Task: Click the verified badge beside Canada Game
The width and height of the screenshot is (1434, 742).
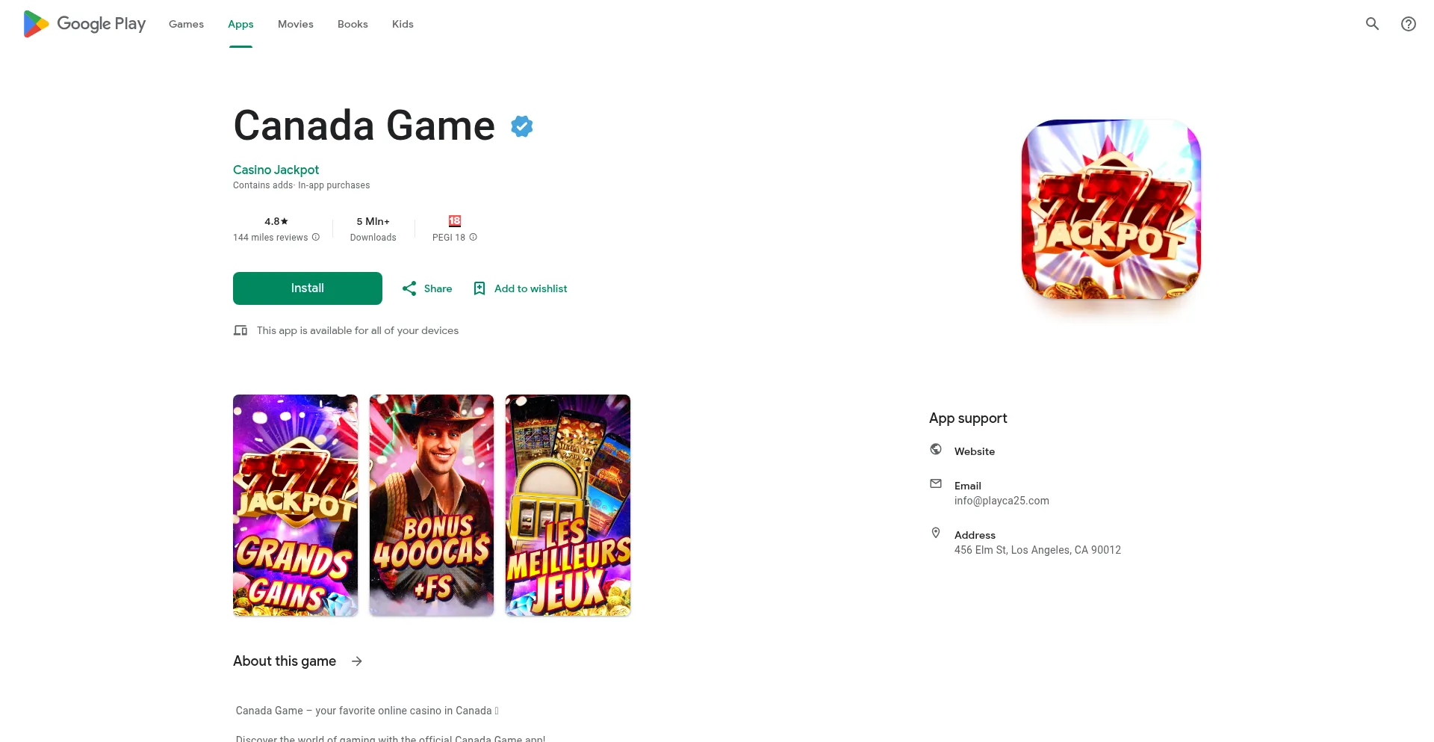Action: [x=522, y=126]
